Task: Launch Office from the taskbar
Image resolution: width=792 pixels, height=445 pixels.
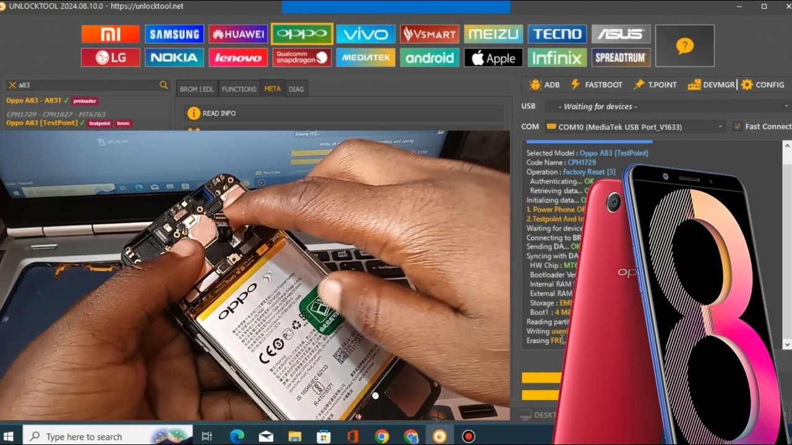Action: pos(353,436)
